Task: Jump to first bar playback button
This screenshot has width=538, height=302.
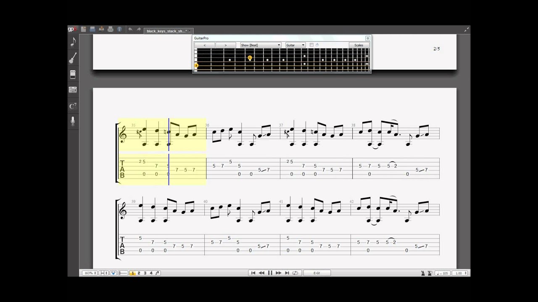Action: (x=253, y=273)
